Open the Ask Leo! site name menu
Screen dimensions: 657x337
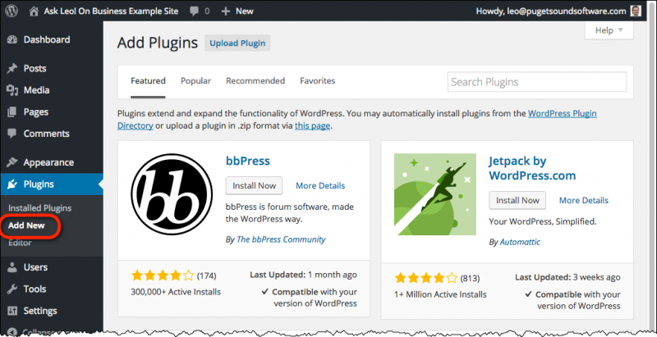click(x=111, y=11)
